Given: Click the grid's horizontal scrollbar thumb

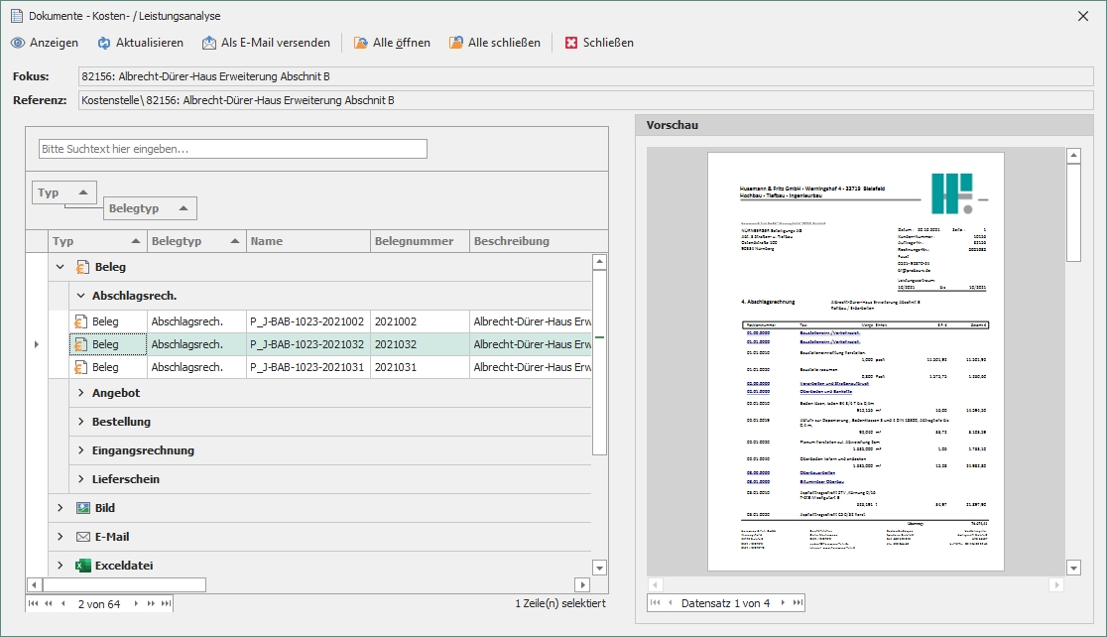Looking at the screenshot, I should click(123, 584).
